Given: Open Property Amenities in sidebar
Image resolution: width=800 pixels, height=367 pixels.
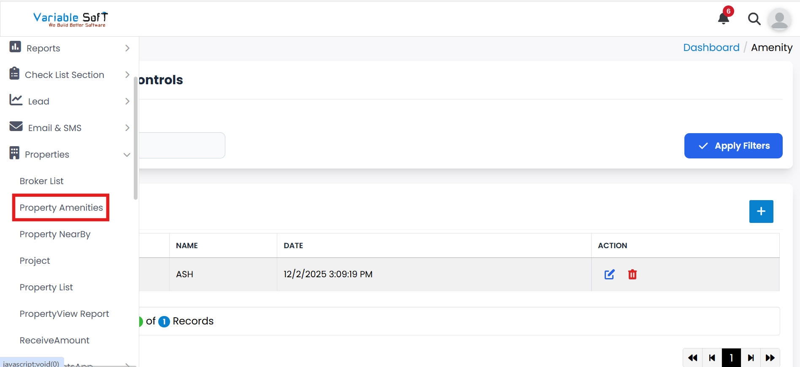Looking at the screenshot, I should tap(61, 208).
